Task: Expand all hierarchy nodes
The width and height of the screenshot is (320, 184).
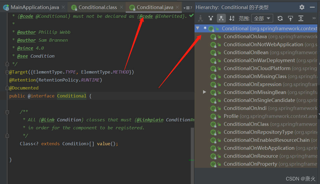Action: [301, 18]
